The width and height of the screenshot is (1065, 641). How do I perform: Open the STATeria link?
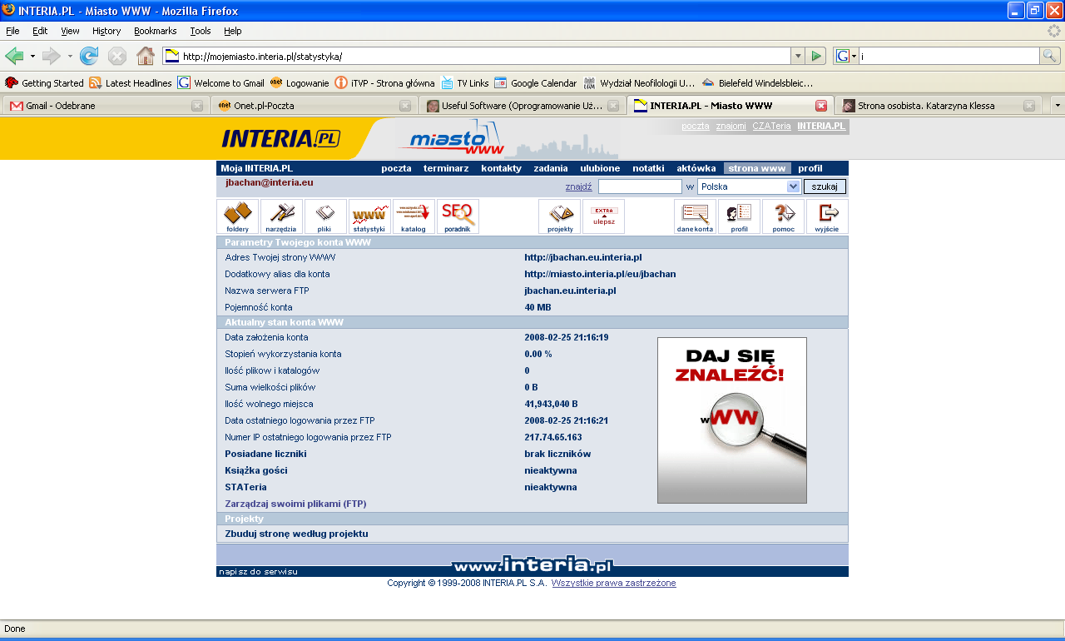coord(245,487)
